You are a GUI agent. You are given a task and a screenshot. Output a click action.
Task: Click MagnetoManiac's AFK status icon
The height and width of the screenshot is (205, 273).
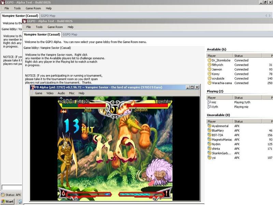tap(209, 139)
